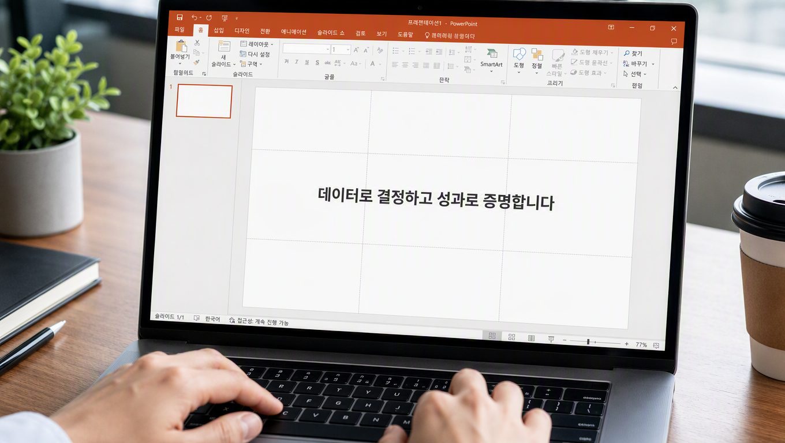This screenshot has height=443, width=785.
Task: Toggle align text right
Action: 416,65
